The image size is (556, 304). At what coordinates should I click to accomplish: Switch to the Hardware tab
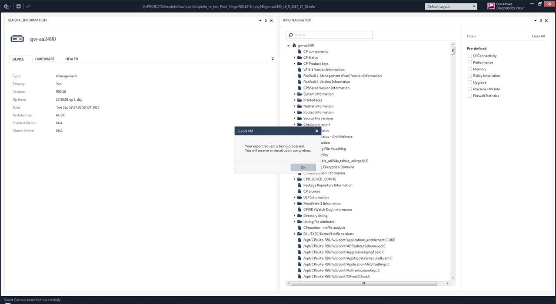tap(45, 59)
